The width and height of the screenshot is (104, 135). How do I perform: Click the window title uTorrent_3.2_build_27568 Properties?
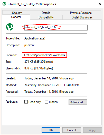(32, 4)
